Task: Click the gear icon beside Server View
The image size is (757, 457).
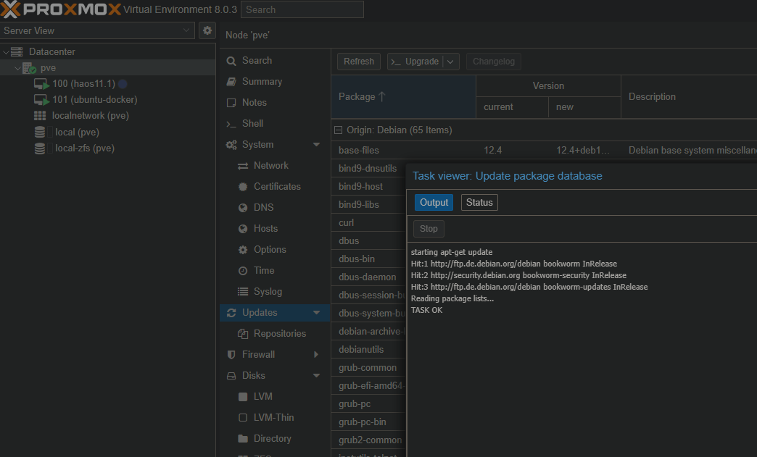Action: point(207,30)
